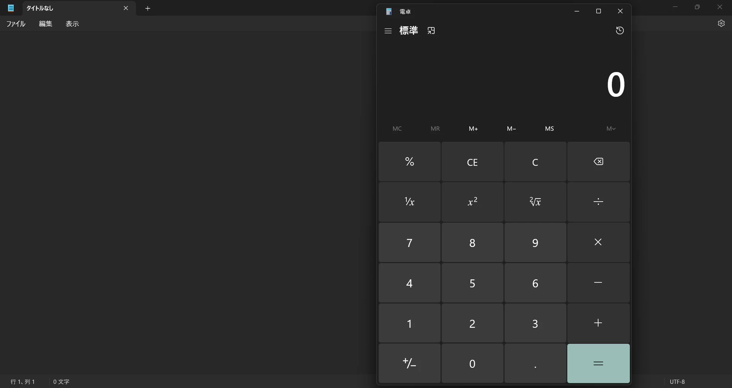732x388 pixels.
Task: Open the 表示 menu in Notepad
Action: click(x=72, y=24)
